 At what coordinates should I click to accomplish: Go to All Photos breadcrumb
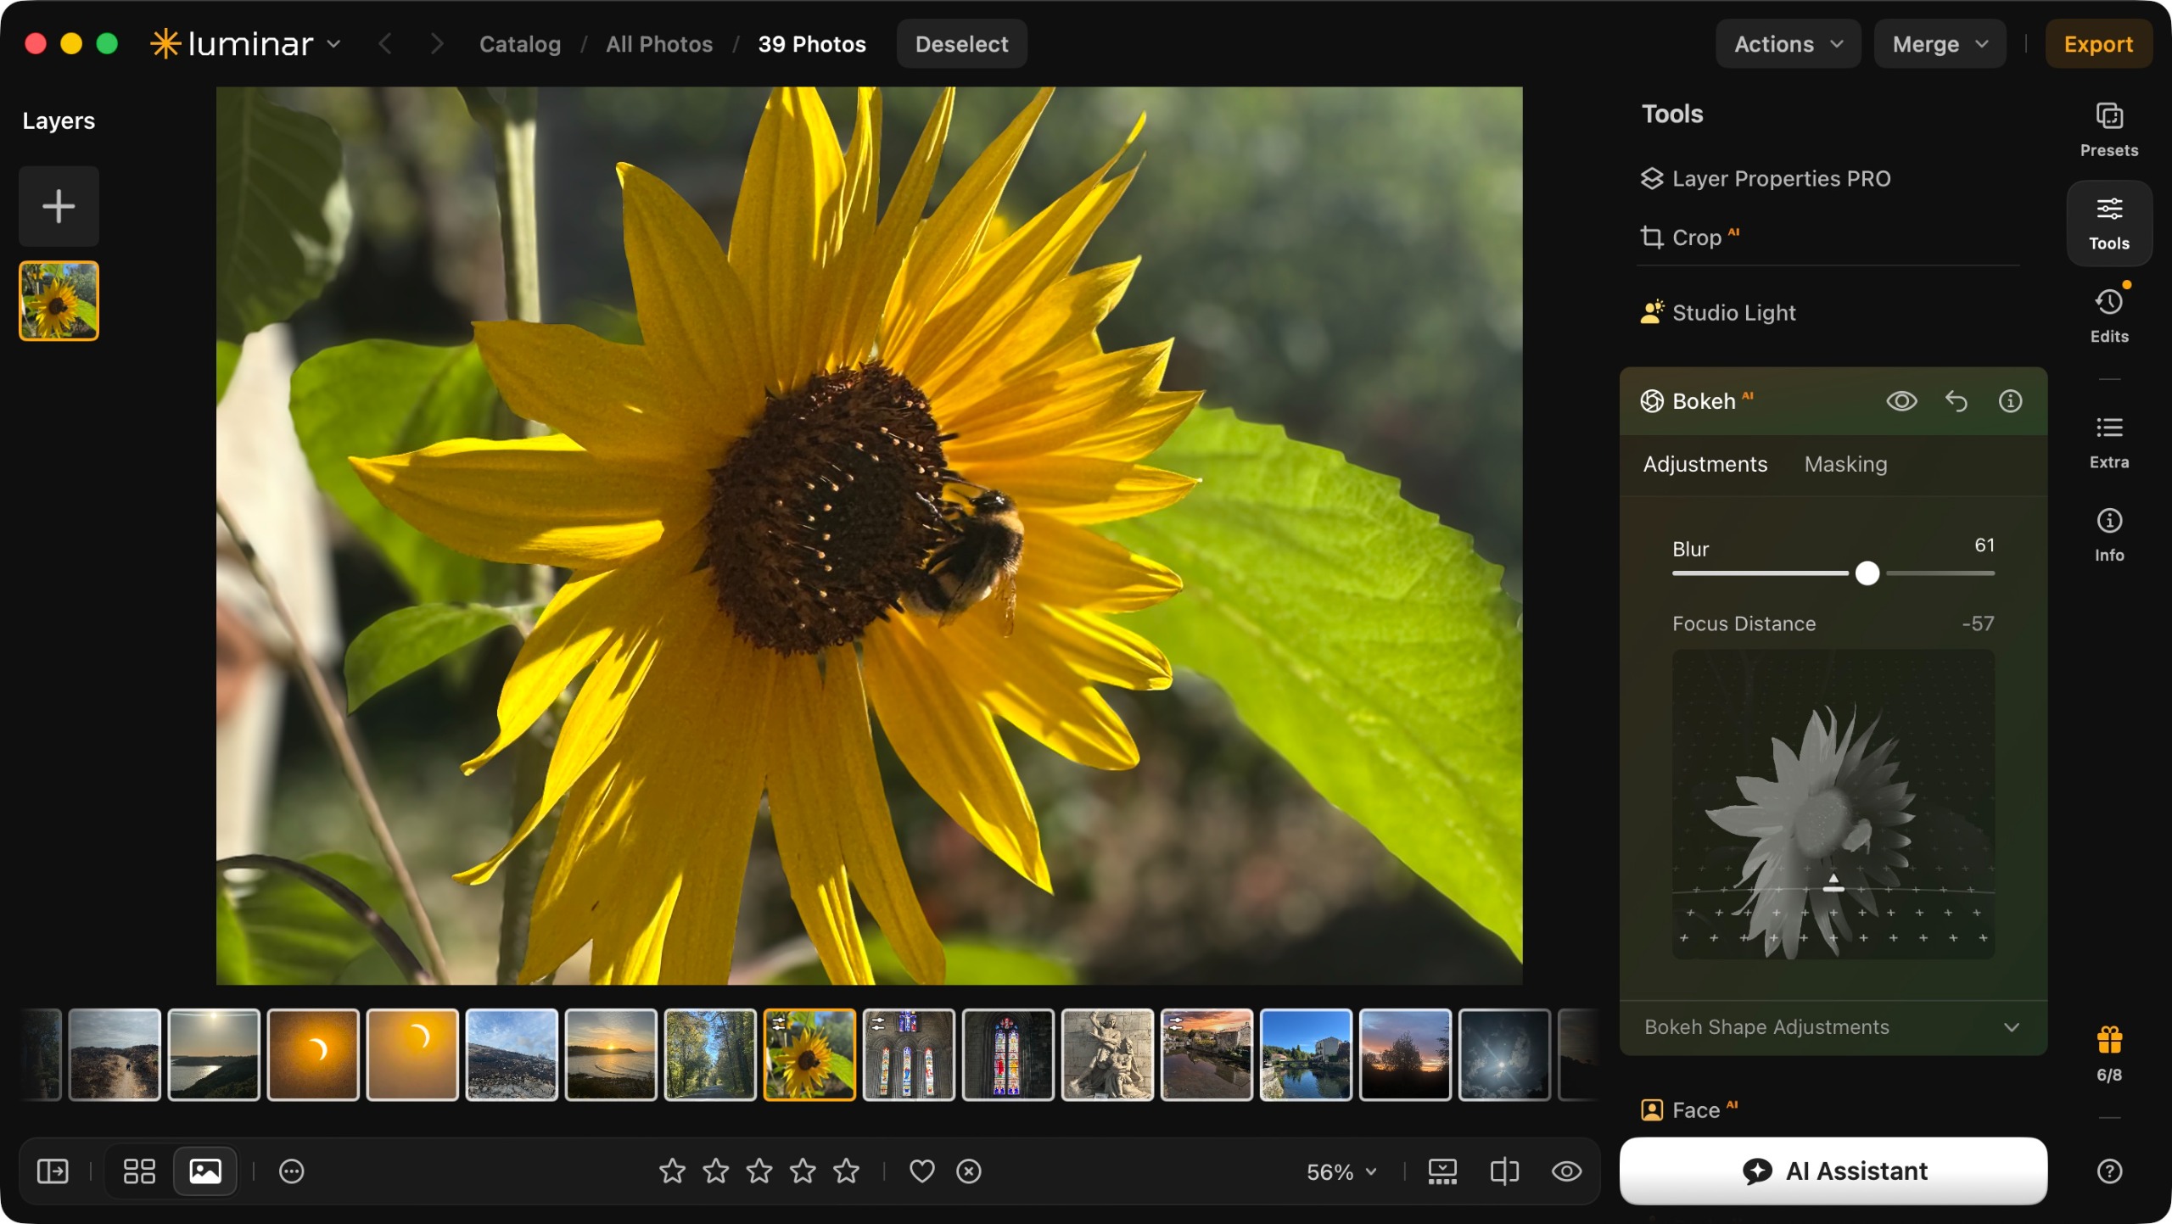pos(659,44)
